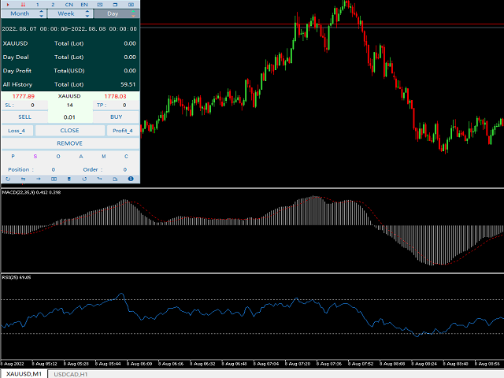This screenshot has width=504, height=378.
Task: Select the '2' mode button in panel header
Action: pyautogui.click(x=53, y=5)
